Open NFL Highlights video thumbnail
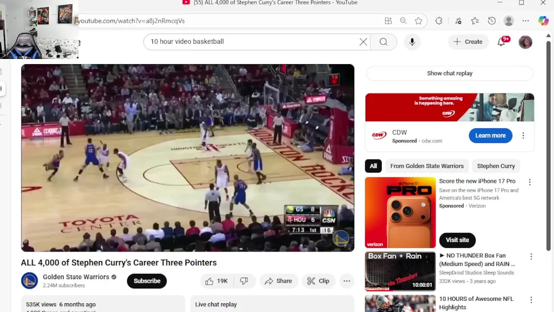Screen dimensions: 554x312 (x=400, y=304)
